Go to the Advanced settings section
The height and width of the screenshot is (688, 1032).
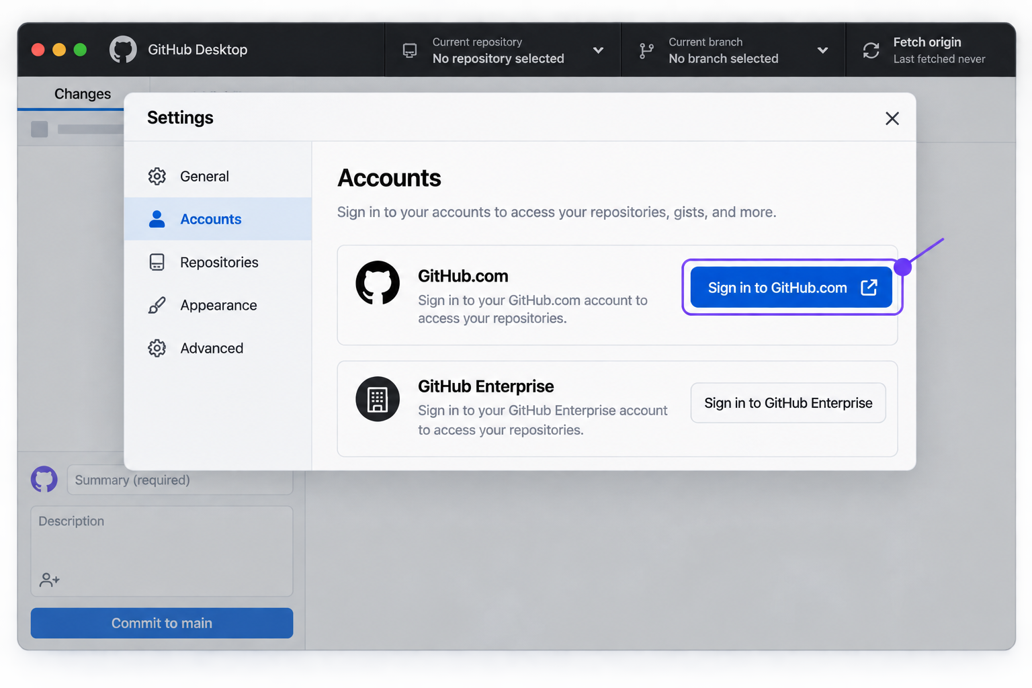point(218,348)
